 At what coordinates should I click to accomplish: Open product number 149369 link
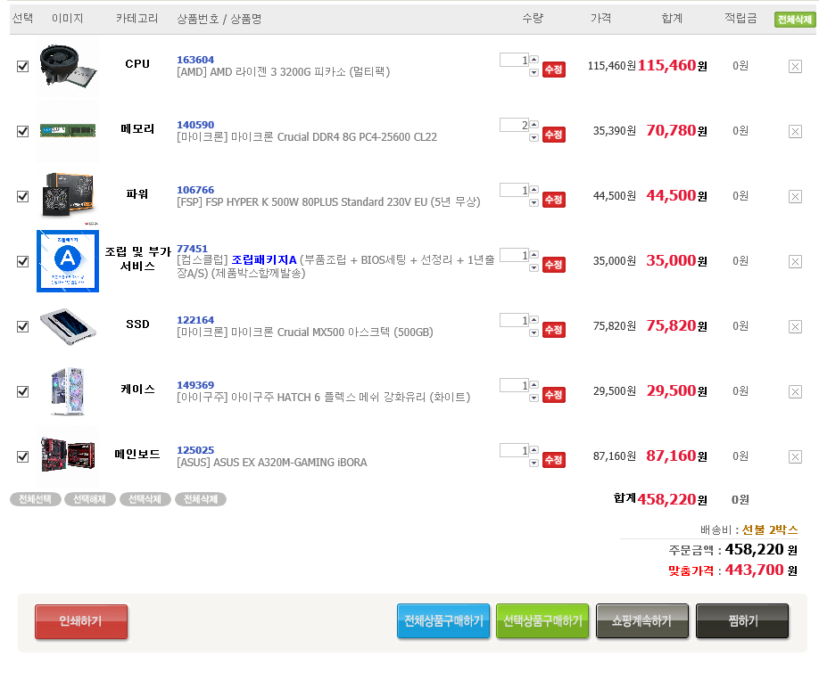(x=195, y=385)
